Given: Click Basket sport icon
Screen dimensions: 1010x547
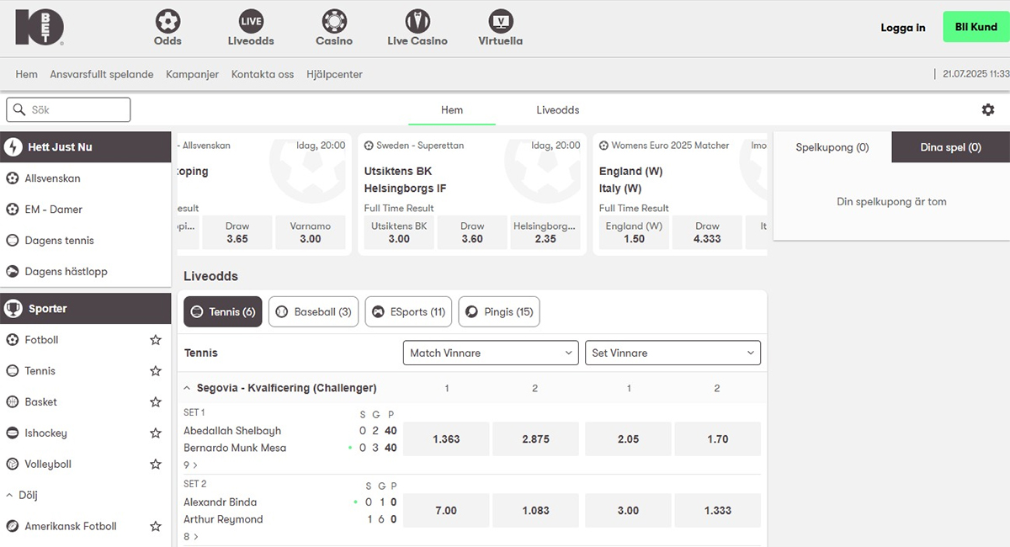Looking at the screenshot, I should pos(13,402).
